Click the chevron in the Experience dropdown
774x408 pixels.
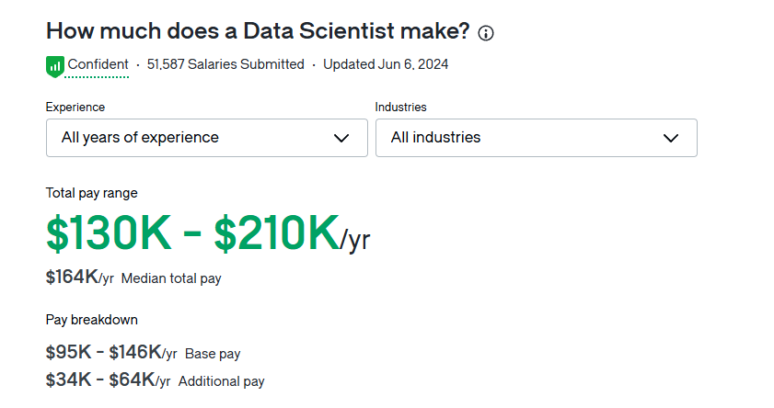point(341,138)
